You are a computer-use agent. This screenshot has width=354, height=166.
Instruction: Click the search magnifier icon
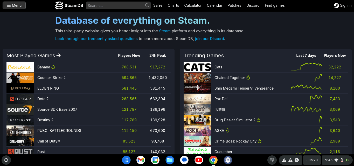147,5
